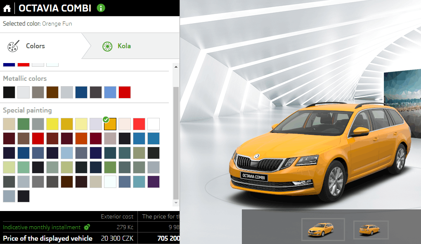Click scrollbar up arrow in color list
Screen dimensions: 421x244
[x=176, y=67]
